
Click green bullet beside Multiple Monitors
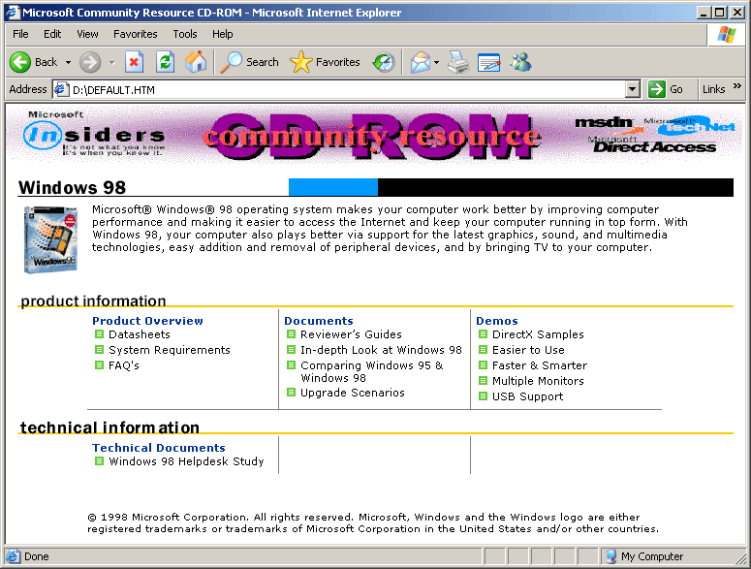pyautogui.click(x=483, y=381)
